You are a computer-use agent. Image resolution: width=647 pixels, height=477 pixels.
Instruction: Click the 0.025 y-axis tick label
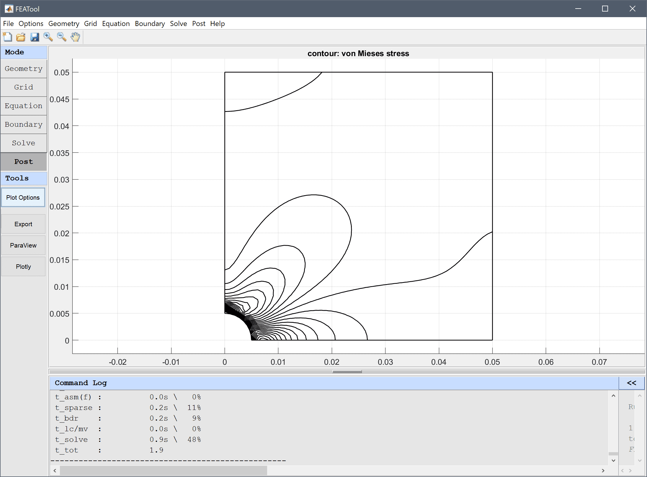click(59, 206)
